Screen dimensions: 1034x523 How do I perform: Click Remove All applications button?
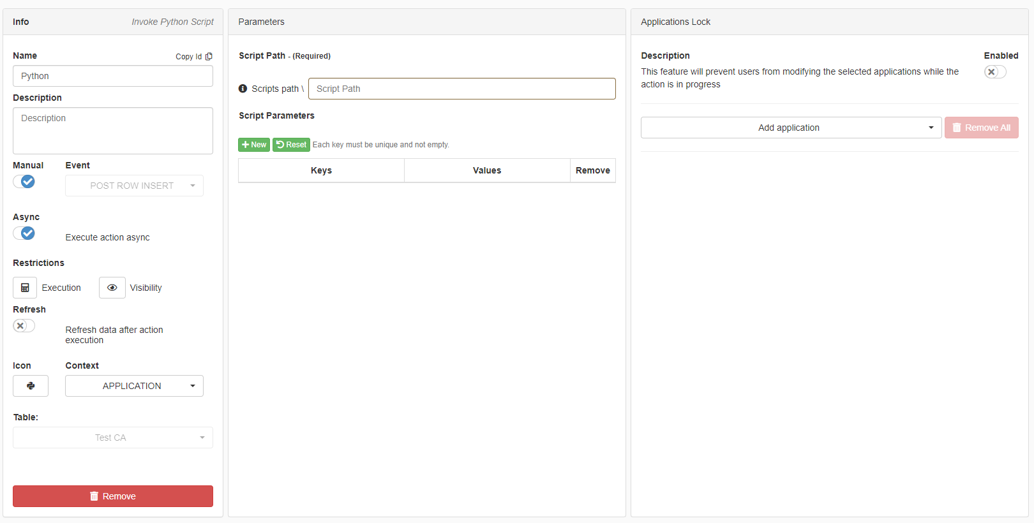point(981,128)
